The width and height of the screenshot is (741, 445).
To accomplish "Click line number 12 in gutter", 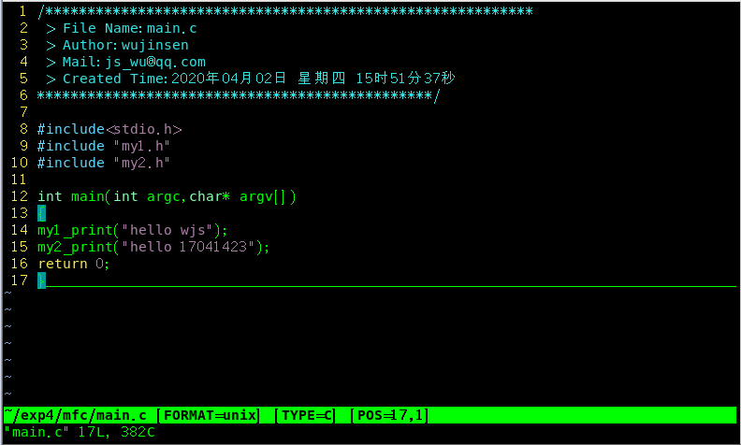I will coord(20,196).
